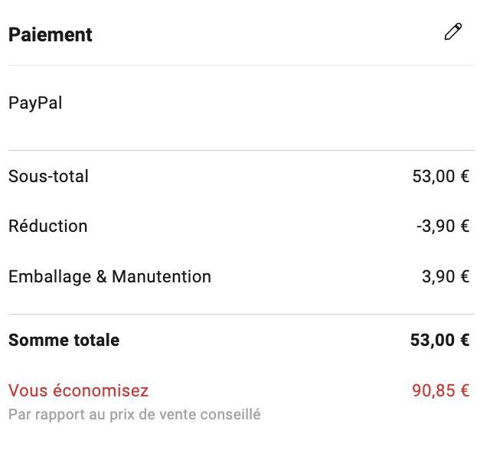
Task: Click the divider line below Paiement heading
Action: click(241, 66)
